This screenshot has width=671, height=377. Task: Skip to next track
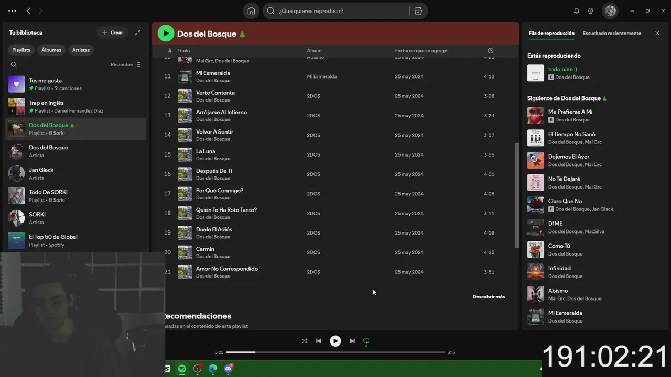coord(352,341)
